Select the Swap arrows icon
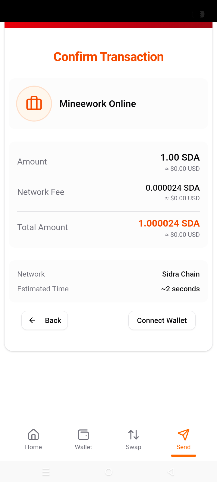The width and height of the screenshot is (217, 482). pos(134,435)
